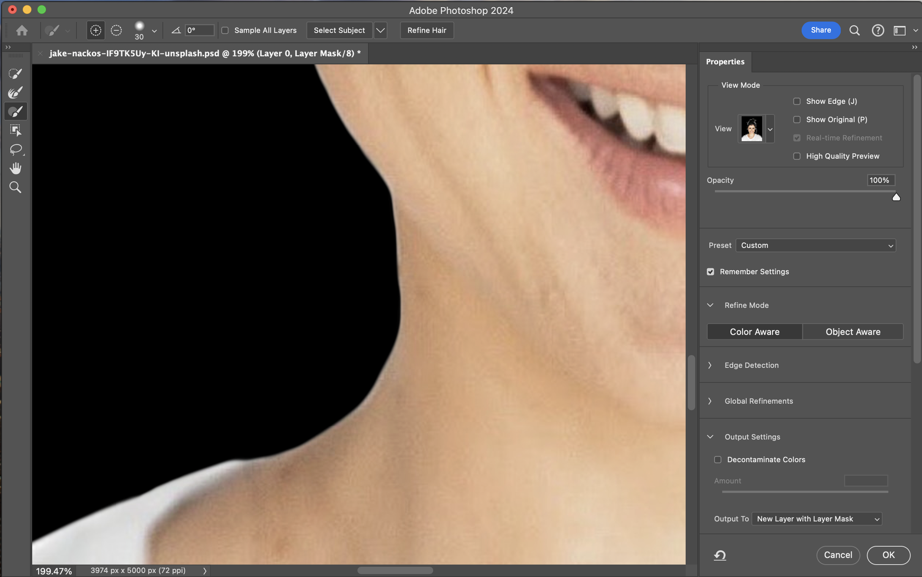The height and width of the screenshot is (577, 922).
Task: Click the Opacity slider handle
Action: (896, 197)
